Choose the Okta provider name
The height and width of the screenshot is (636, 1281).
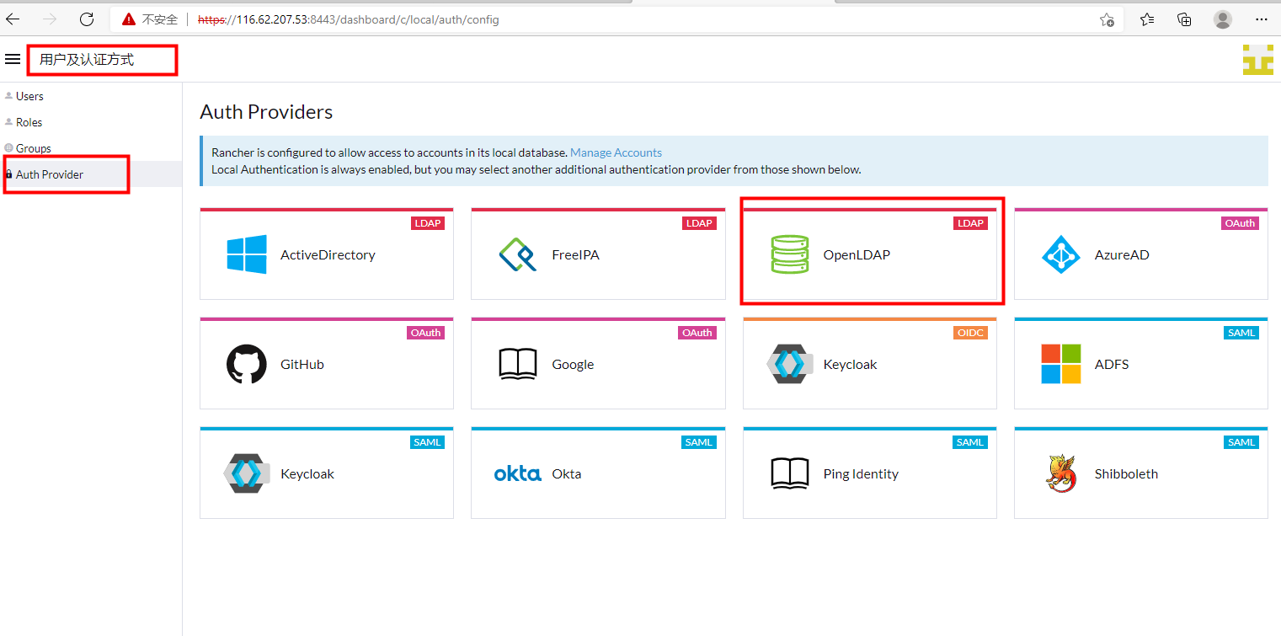tap(566, 473)
